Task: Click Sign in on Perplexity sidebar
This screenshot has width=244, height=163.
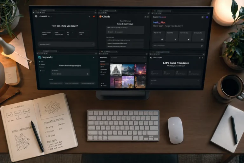Action: click(x=42, y=71)
